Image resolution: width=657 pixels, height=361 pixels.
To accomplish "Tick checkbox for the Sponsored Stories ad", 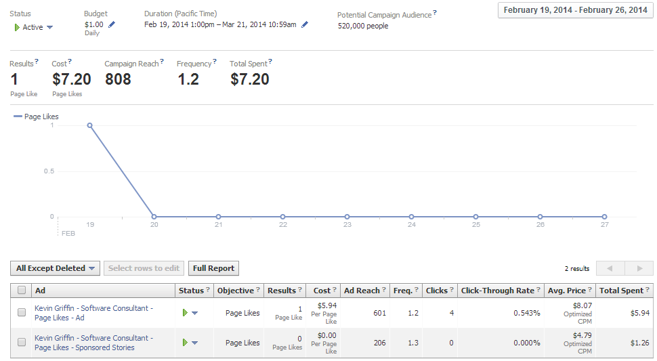I will pos(22,343).
